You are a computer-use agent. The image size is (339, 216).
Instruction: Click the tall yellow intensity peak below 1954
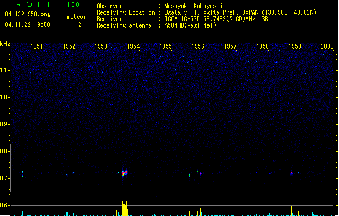coord(124,208)
